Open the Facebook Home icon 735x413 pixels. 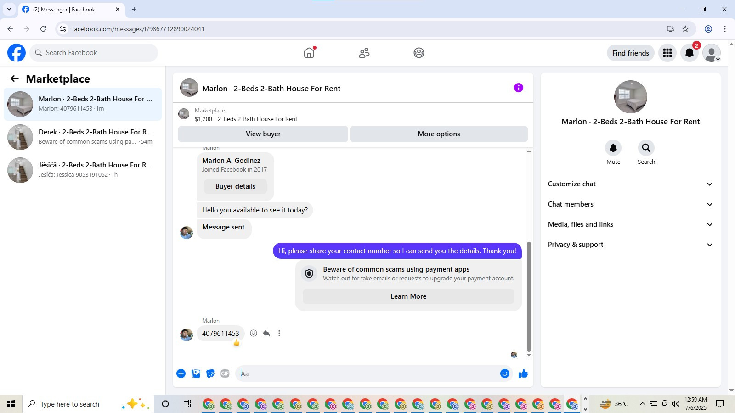(x=309, y=53)
